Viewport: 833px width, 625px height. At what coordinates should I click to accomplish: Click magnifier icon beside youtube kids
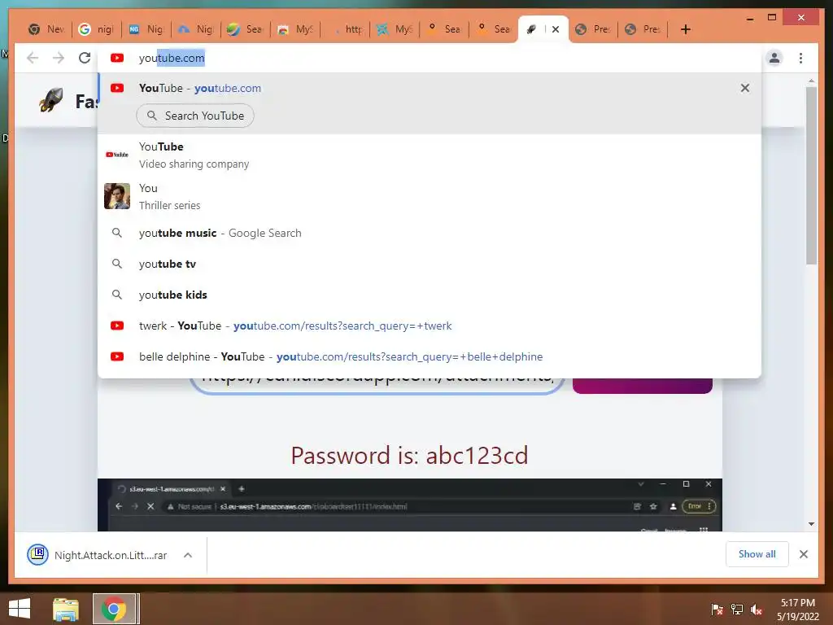117,295
